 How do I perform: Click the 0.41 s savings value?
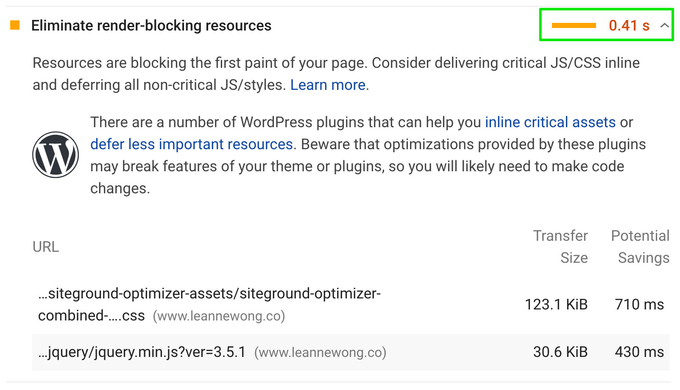coord(629,25)
